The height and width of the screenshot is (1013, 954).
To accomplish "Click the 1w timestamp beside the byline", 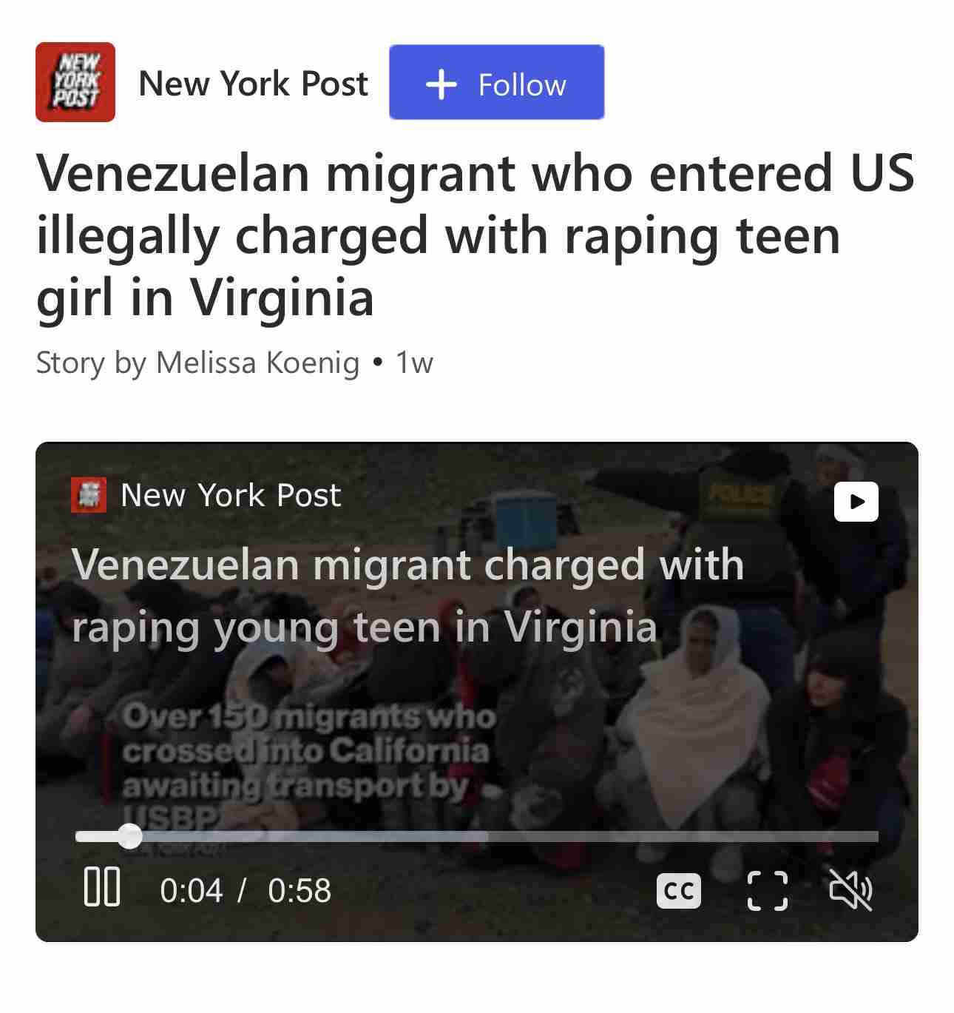I will click(414, 363).
